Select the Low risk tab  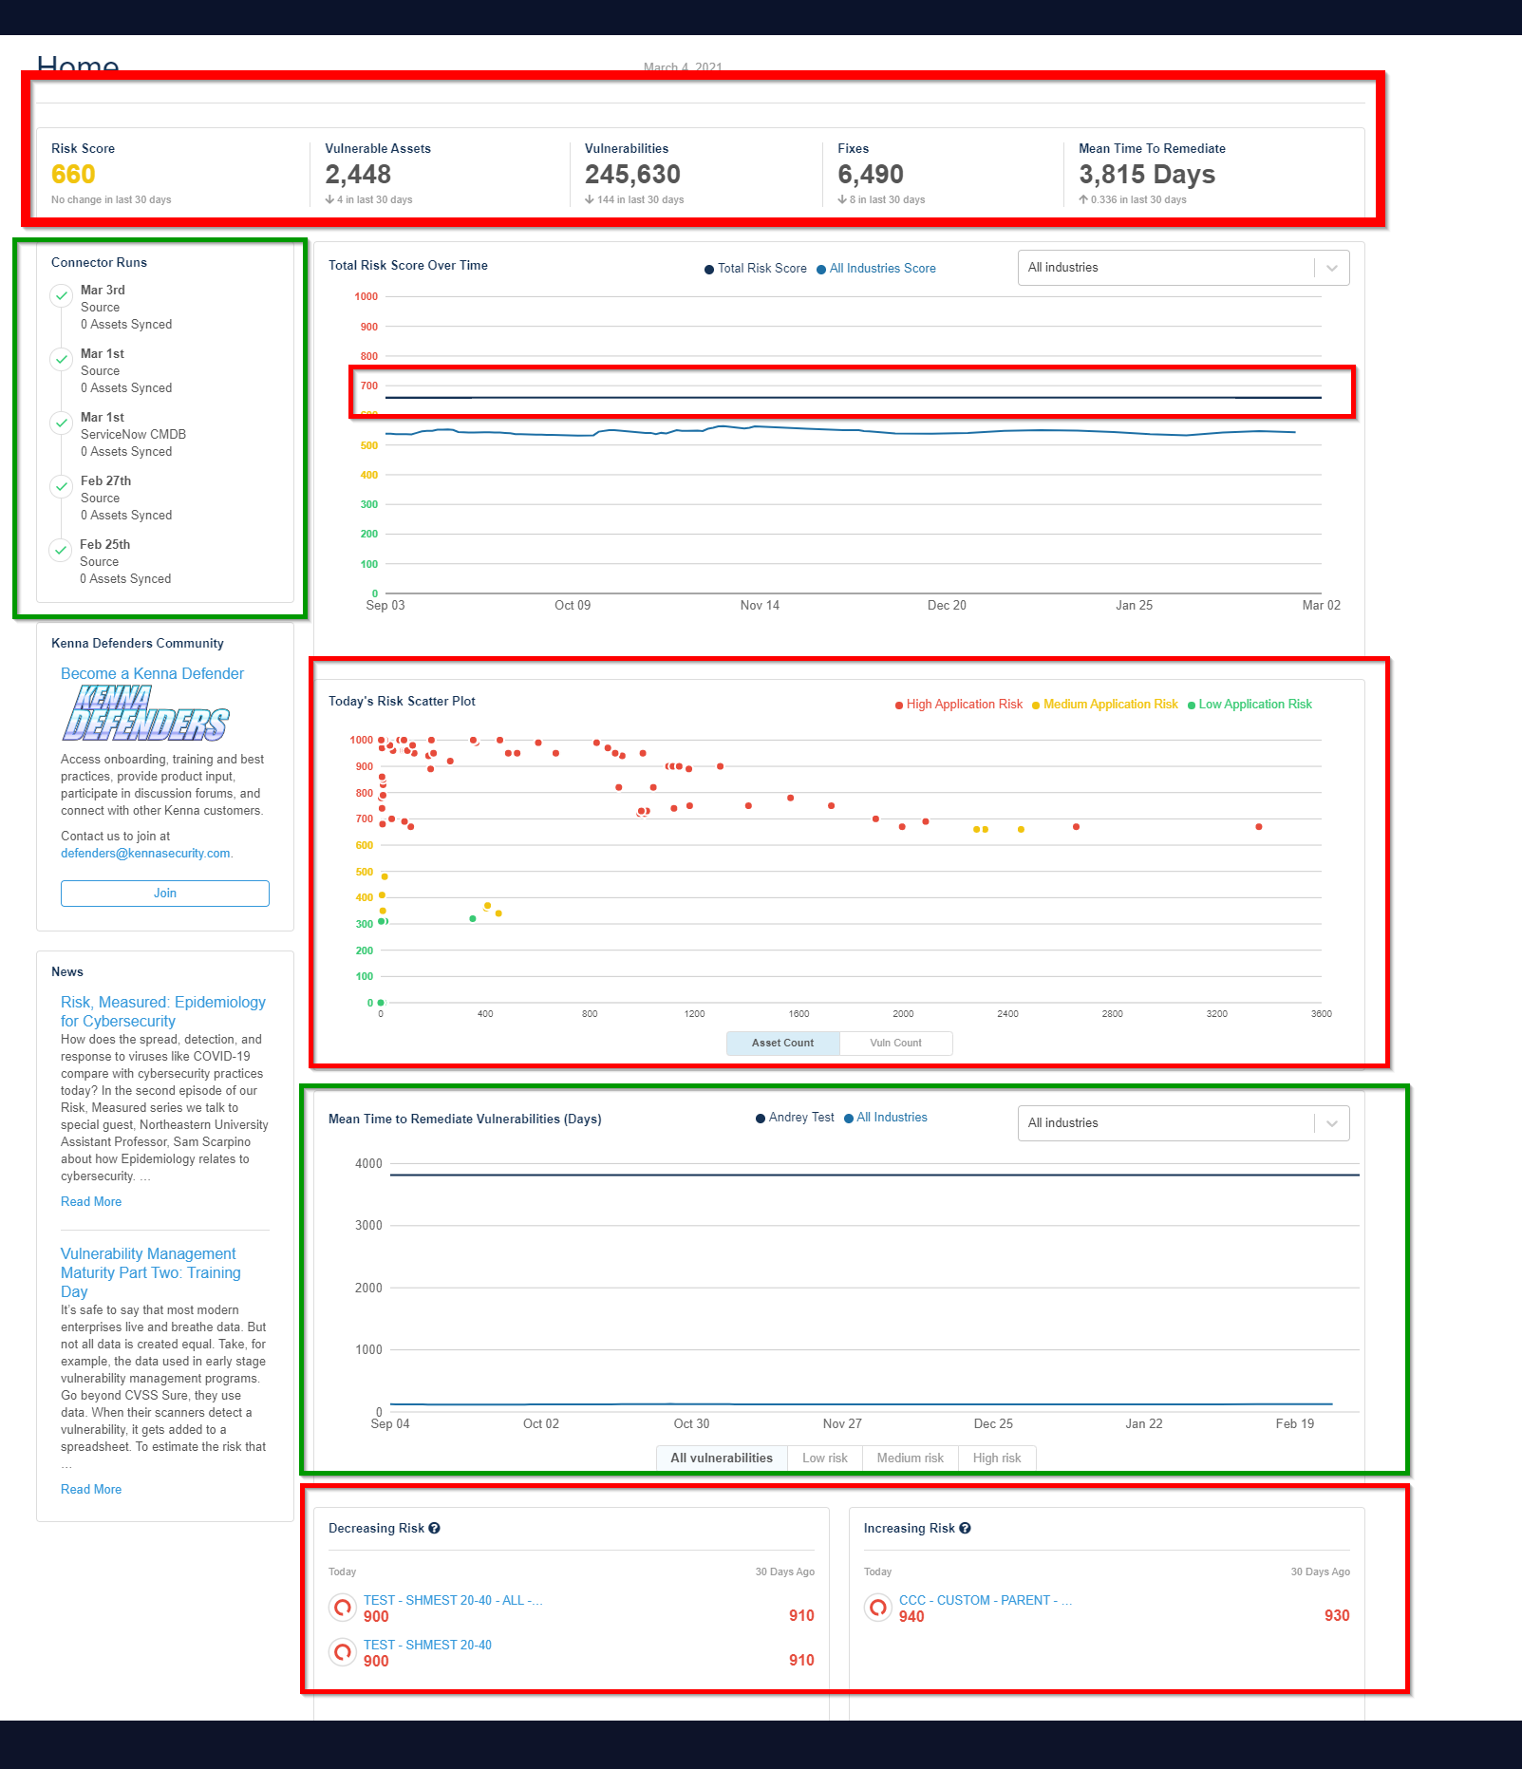click(x=825, y=1458)
